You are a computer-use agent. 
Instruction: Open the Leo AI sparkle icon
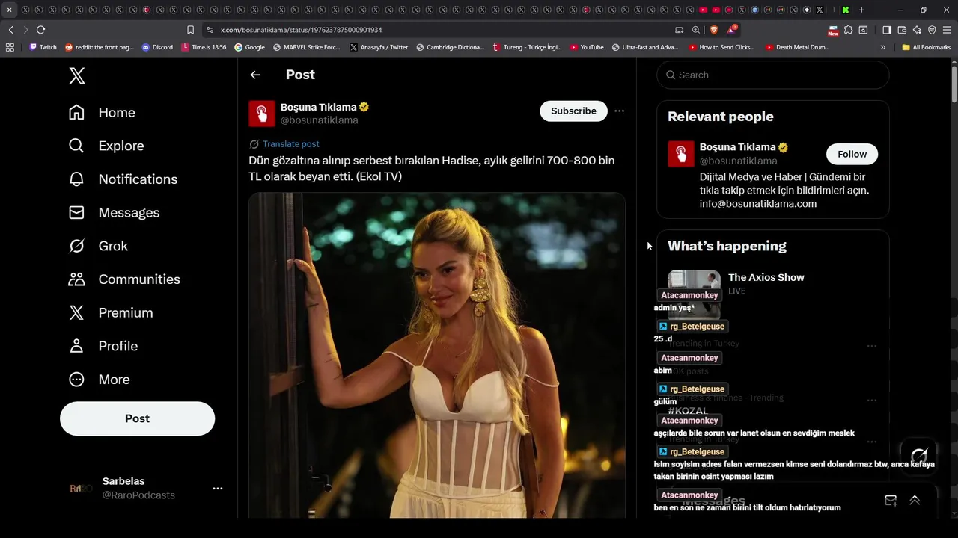click(x=917, y=30)
